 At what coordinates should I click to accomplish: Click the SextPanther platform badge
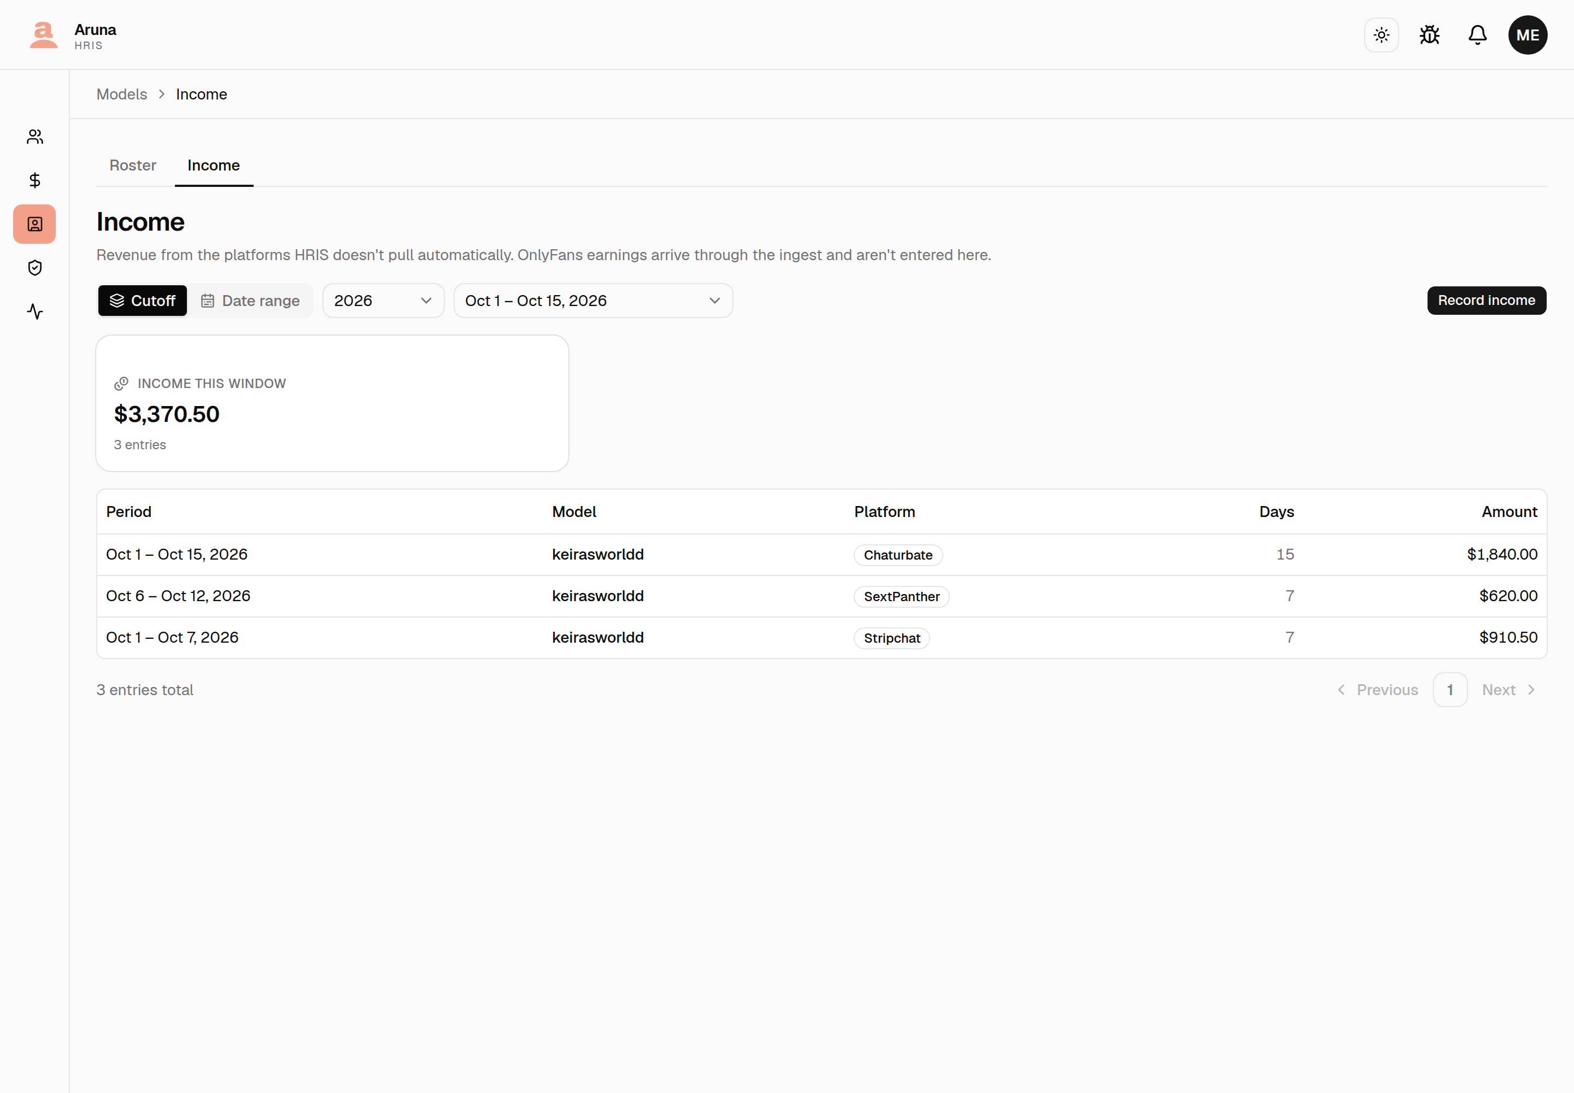(x=901, y=596)
